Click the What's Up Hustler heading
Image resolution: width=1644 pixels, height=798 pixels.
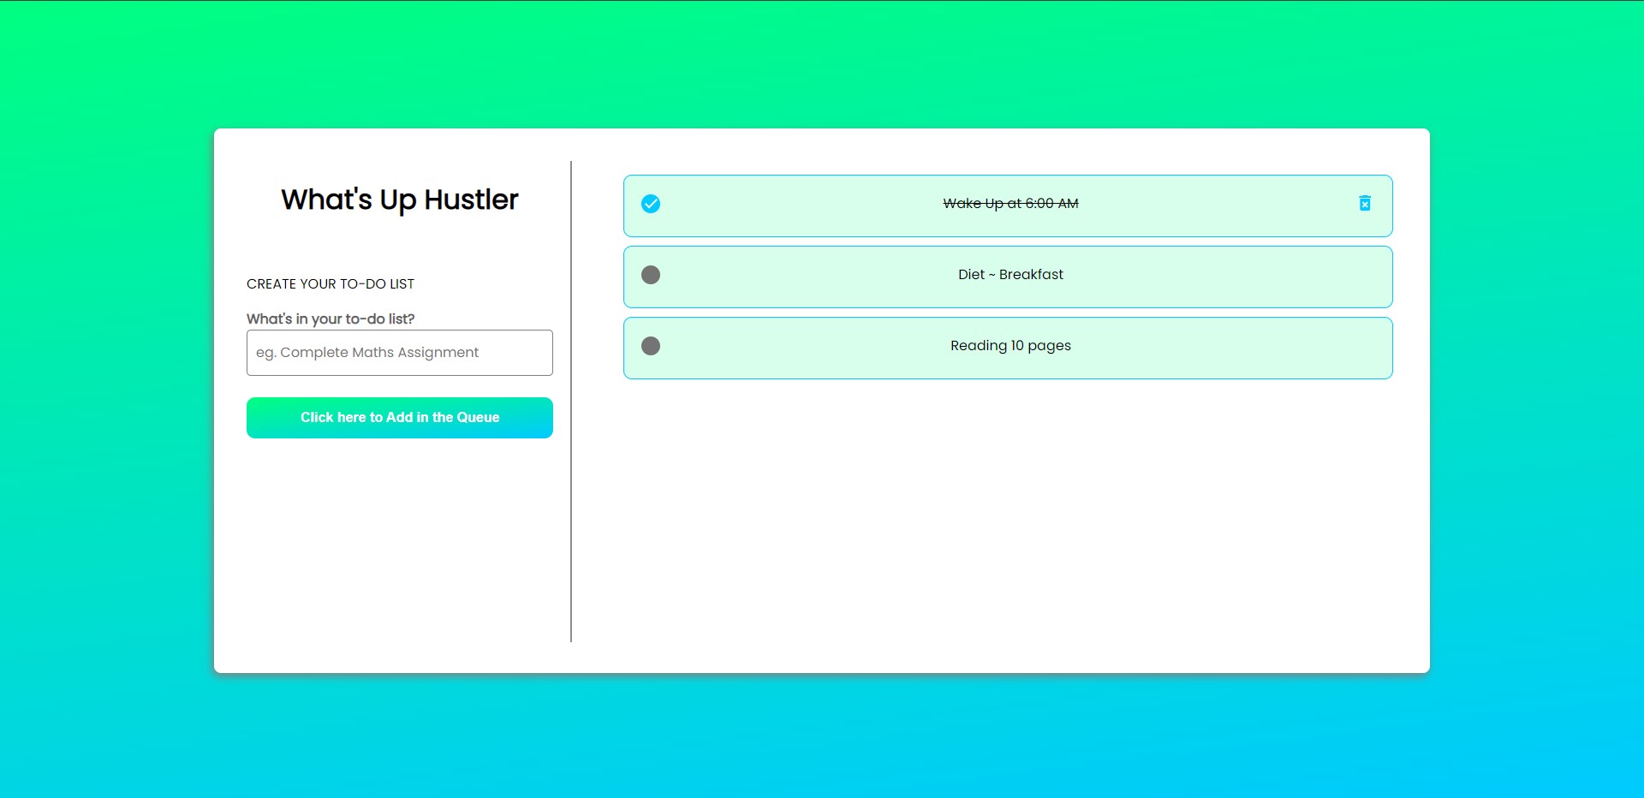[400, 199]
